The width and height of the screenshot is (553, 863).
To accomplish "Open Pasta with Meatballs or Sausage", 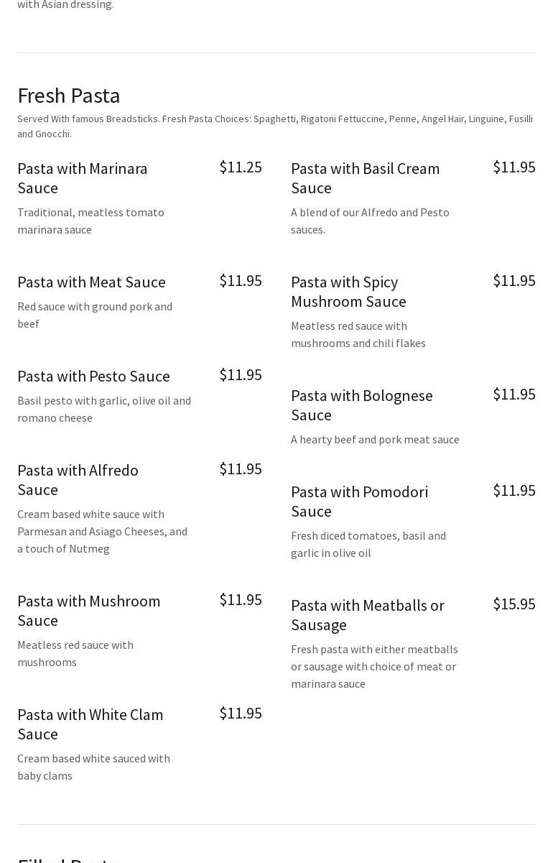I will 367,614.
